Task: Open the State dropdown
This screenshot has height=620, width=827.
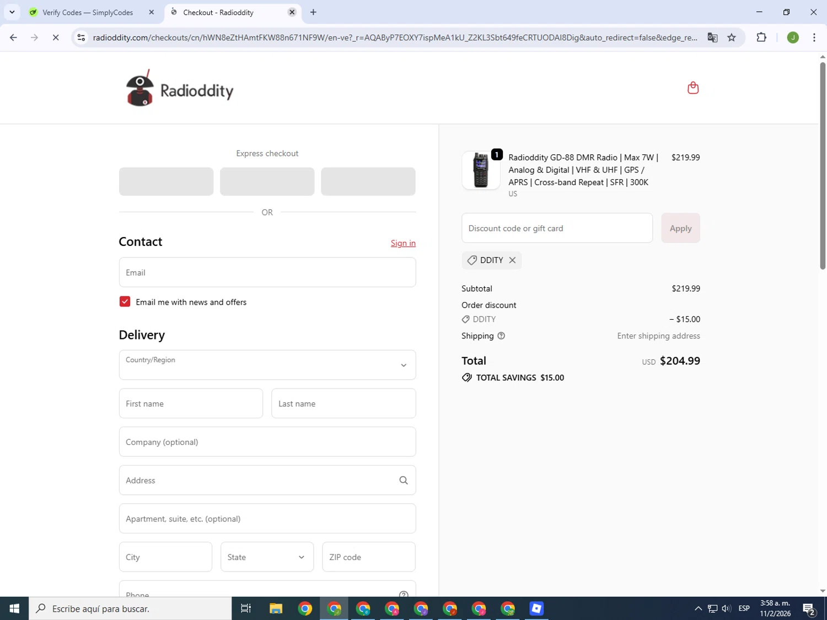Action: 267,557
